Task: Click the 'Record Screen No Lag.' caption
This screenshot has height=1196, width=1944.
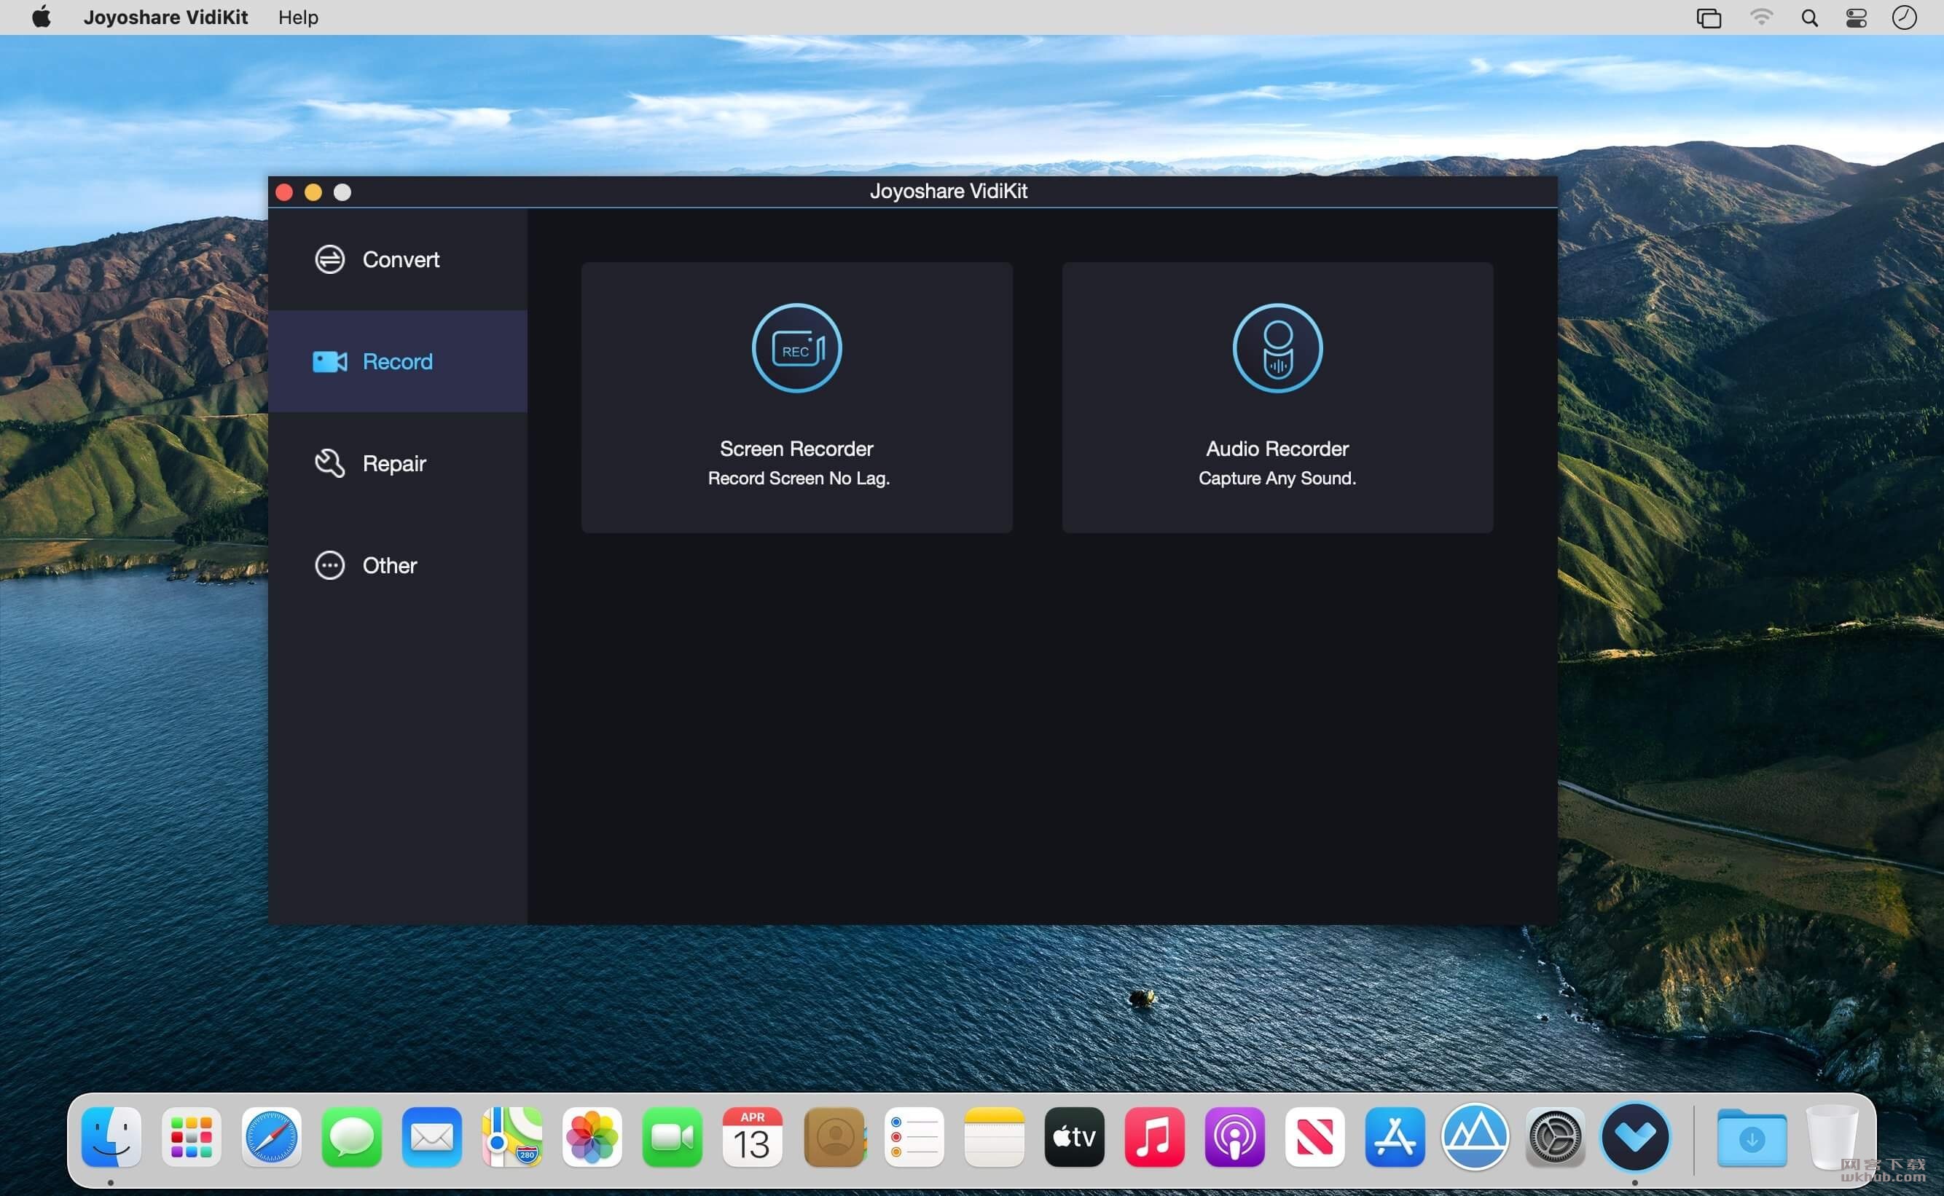Action: pos(799,478)
